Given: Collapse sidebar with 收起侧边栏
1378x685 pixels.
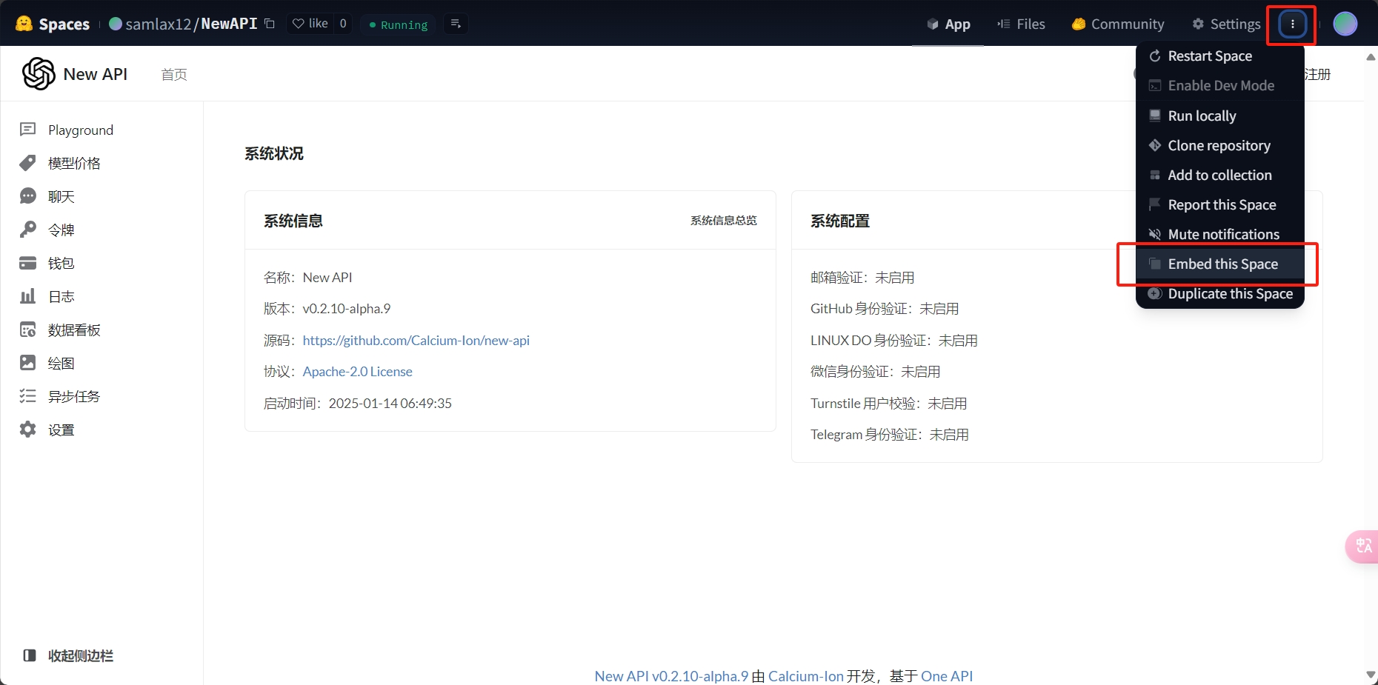Looking at the screenshot, I should coord(68,655).
